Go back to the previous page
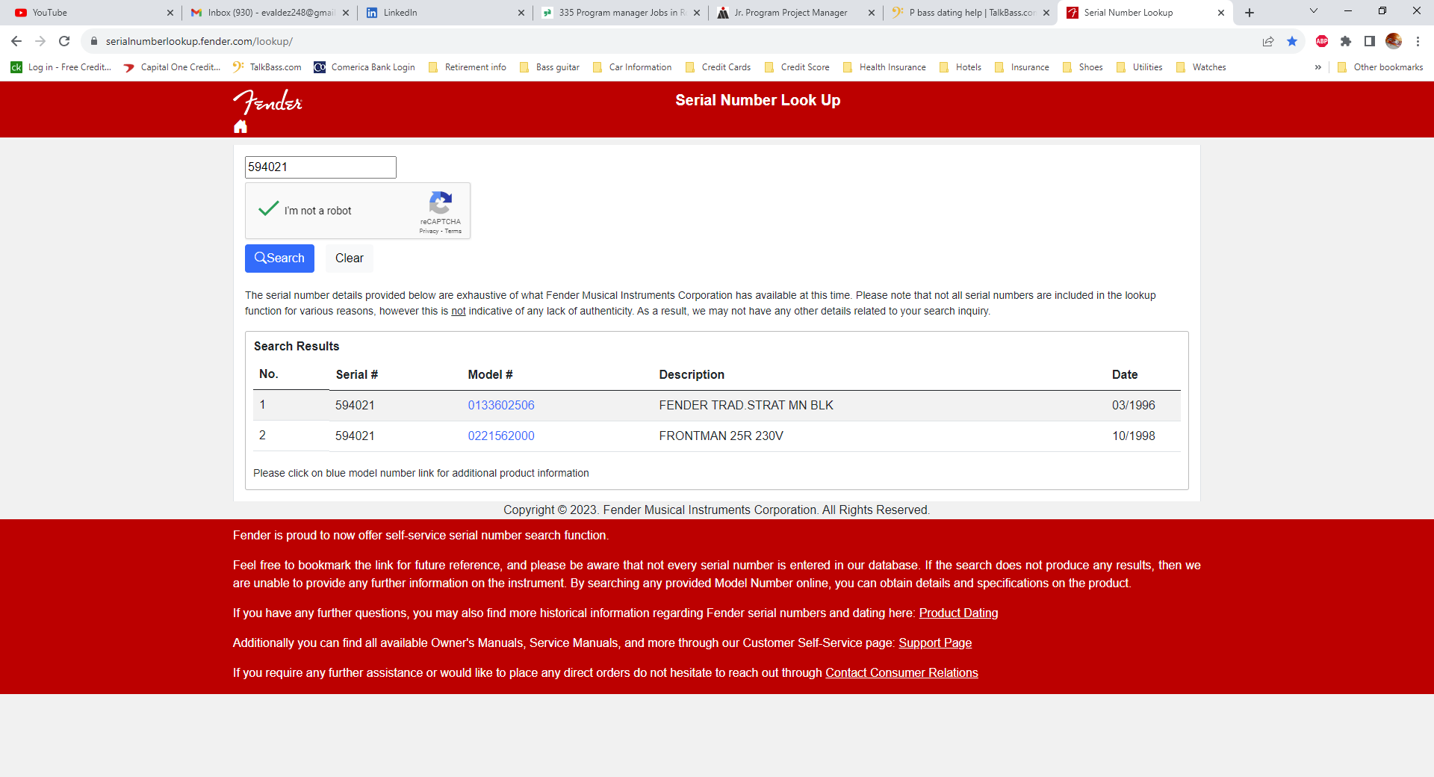Image resolution: width=1434 pixels, height=777 pixels. [x=16, y=41]
